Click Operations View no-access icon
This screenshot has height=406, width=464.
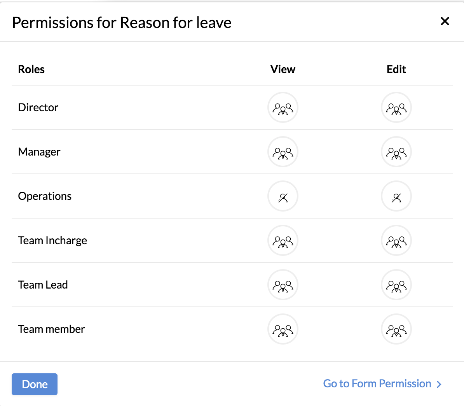[x=283, y=196]
